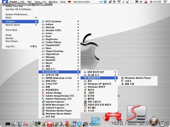Open the Wizet folder entry
The width and height of the screenshot is (170, 127).
[x=60, y=63]
